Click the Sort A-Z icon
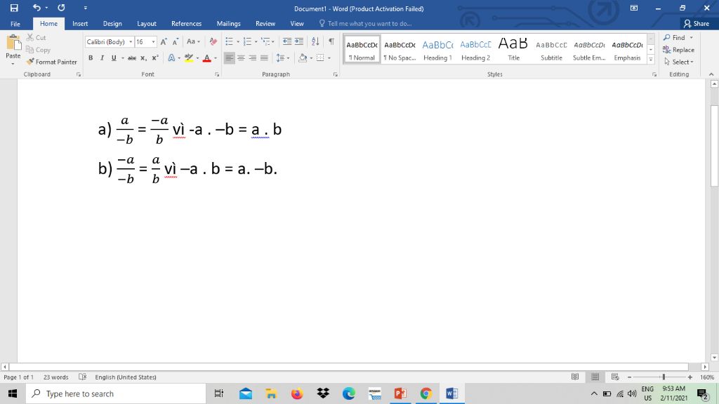 (x=315, y=41)
